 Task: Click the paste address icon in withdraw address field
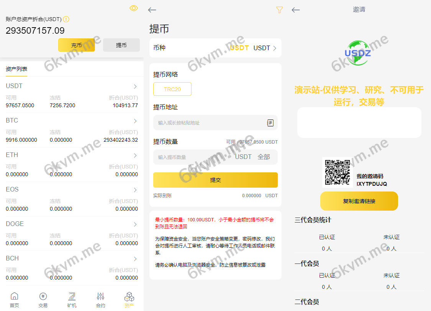pos(270,123)
